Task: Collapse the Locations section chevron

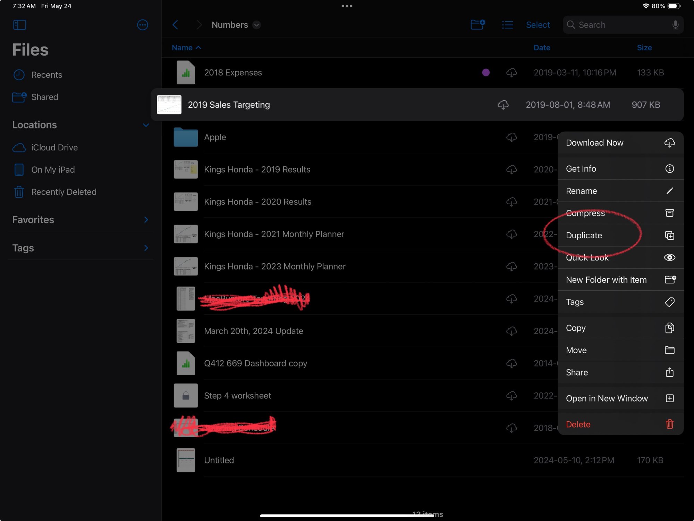Action: point(146,125)
